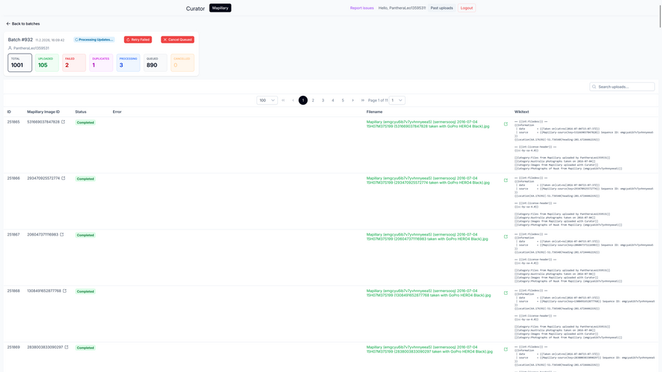Filter by Failed status card

click(x=74, y=63)
